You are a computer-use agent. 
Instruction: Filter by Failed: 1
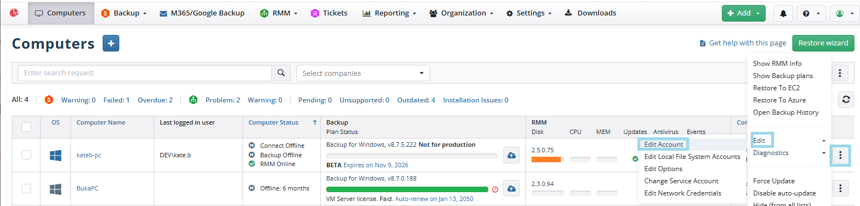pyautogui.click(x=117, y=100)
